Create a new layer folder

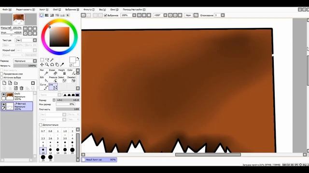click(x=16, y=83)
